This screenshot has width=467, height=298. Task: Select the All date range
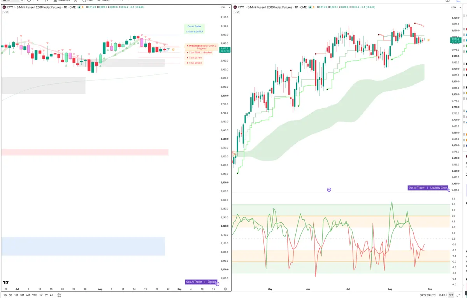[x=51, y=295]
